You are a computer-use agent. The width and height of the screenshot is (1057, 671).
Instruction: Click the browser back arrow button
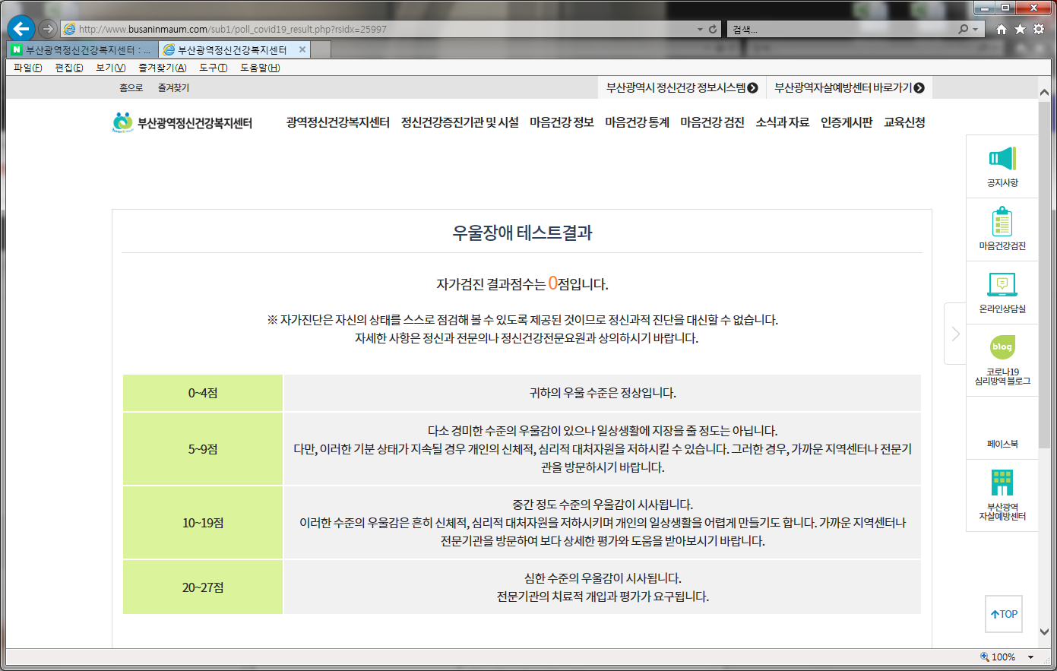point(21,29)
